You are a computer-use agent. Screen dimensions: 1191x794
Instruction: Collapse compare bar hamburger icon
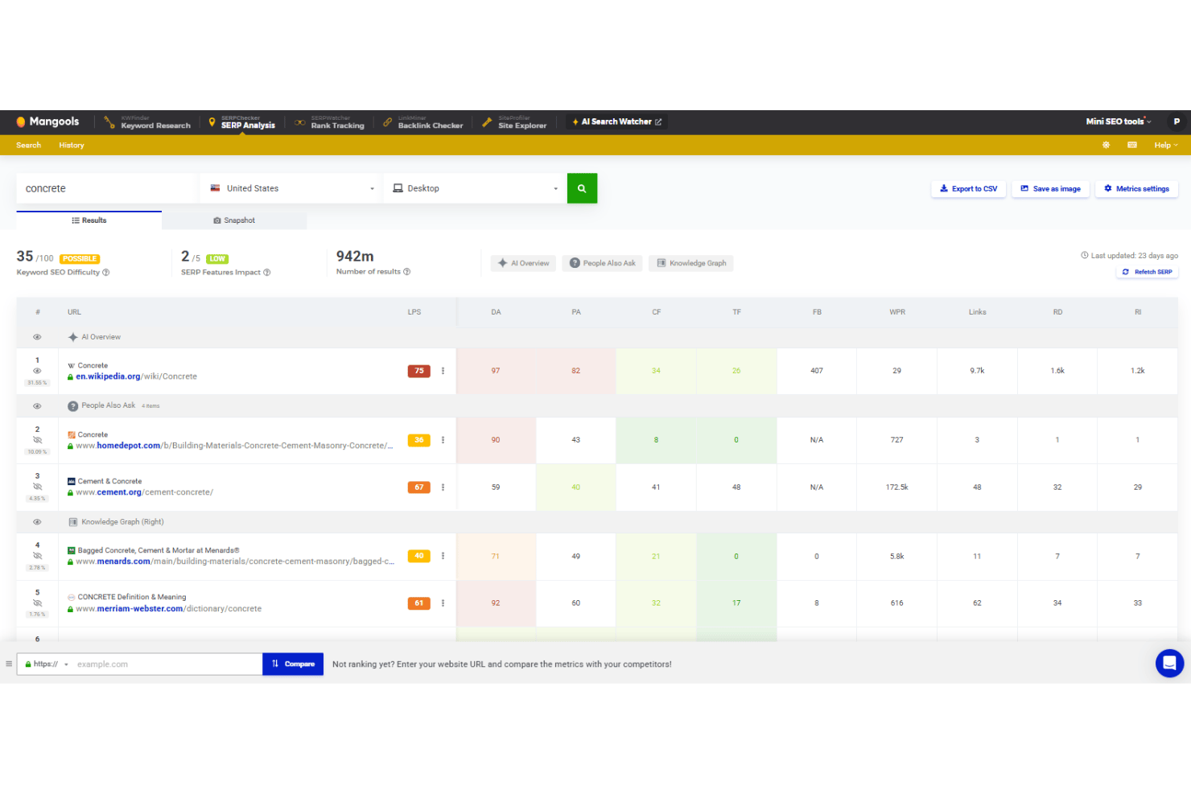click(x=9, y=664)
